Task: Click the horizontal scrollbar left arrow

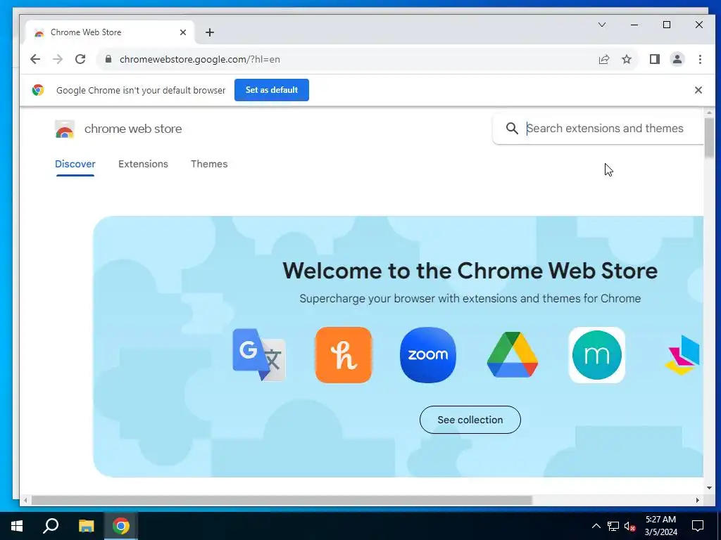Action: pos(25,501)
